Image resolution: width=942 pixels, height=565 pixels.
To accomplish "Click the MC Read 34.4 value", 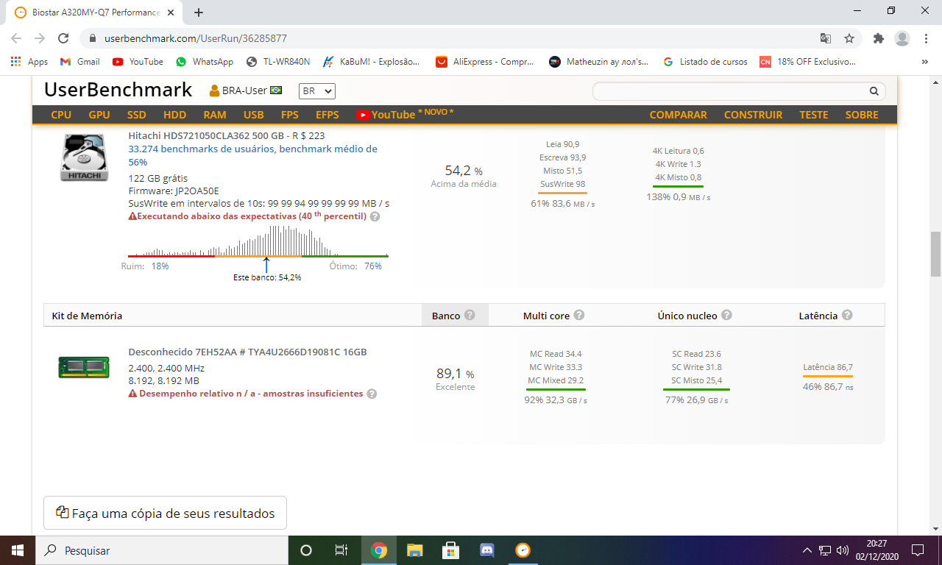I will 556,354.
